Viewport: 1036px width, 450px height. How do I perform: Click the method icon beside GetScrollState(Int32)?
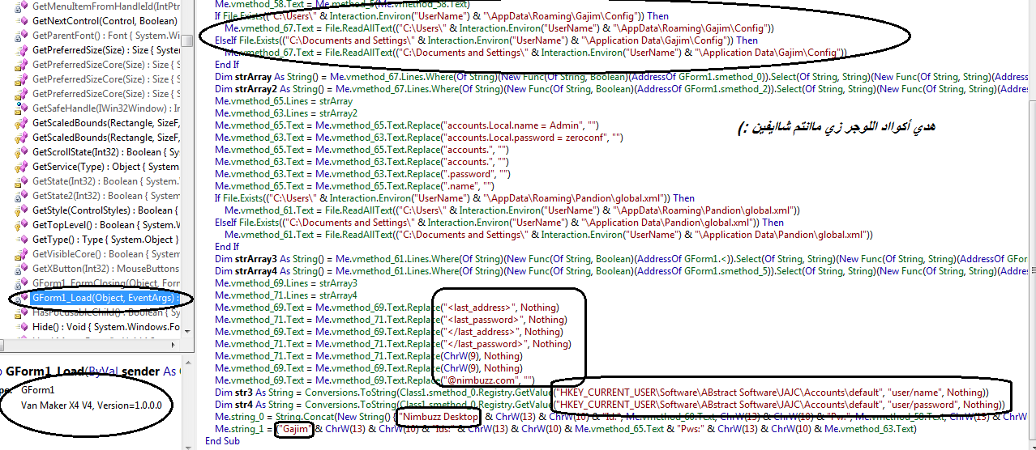pyautogui.click(x=22, y=152)
